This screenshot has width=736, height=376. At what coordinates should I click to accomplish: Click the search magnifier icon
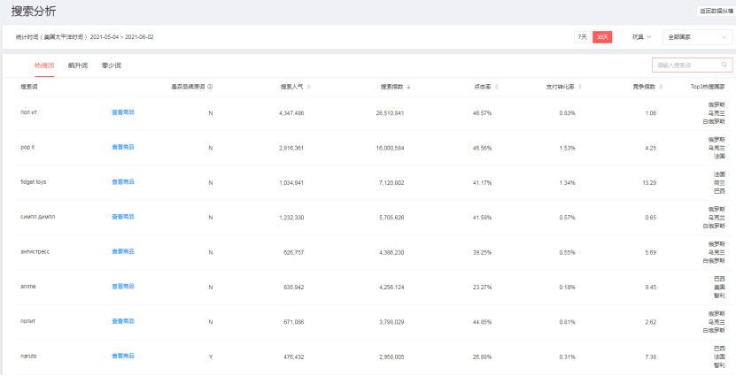(724, 65)
